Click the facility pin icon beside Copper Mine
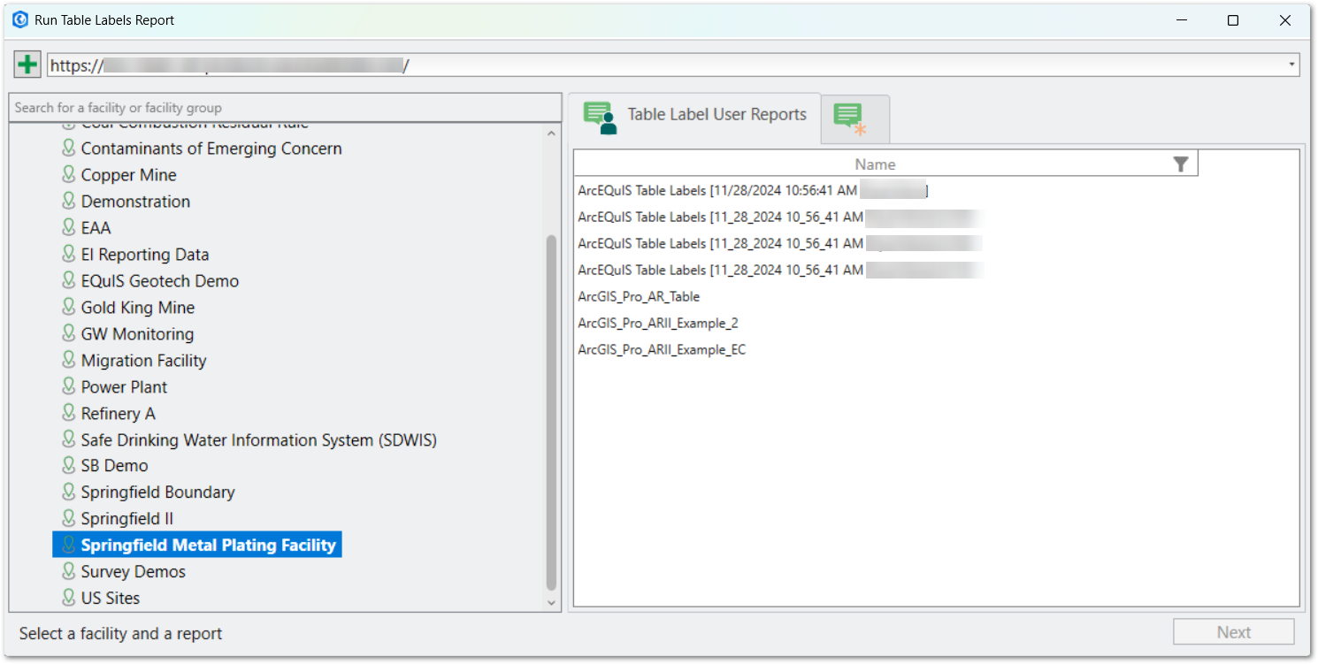Screen dimensions: 1318x664 tap(69, 174)
